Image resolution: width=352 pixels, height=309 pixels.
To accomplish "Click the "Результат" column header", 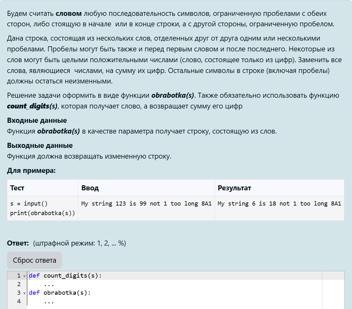I will click(x=234, y=188).
